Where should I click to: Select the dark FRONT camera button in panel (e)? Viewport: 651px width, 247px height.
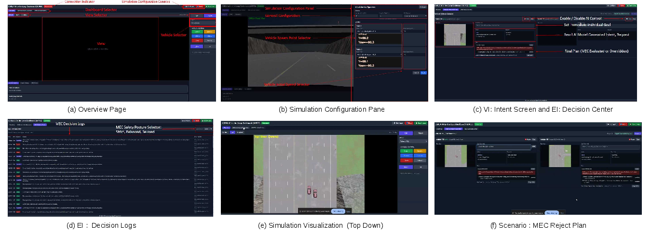[420, 133]
